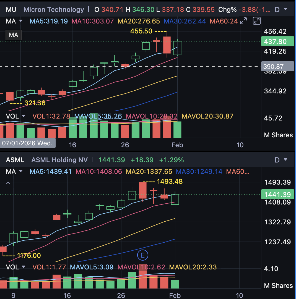The image size is (296, 299).
Task: Click the MA tooltip box on MU chart
Action: (x=13, y=35)
